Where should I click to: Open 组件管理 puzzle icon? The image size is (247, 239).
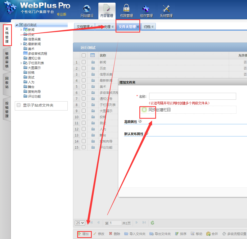pyautogui.click(x=146, y=8)
